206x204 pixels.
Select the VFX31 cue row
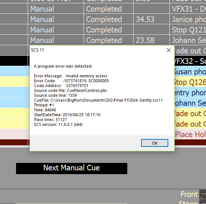point(103,9)
